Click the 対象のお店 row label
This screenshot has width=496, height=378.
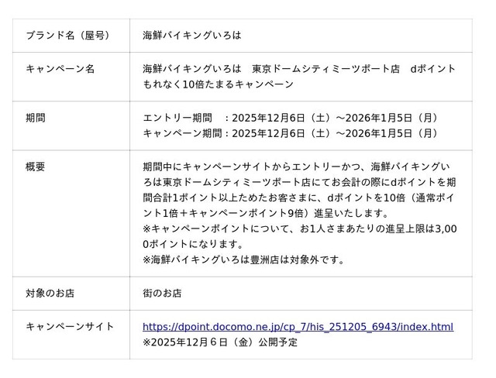click(x=50, y=294)
